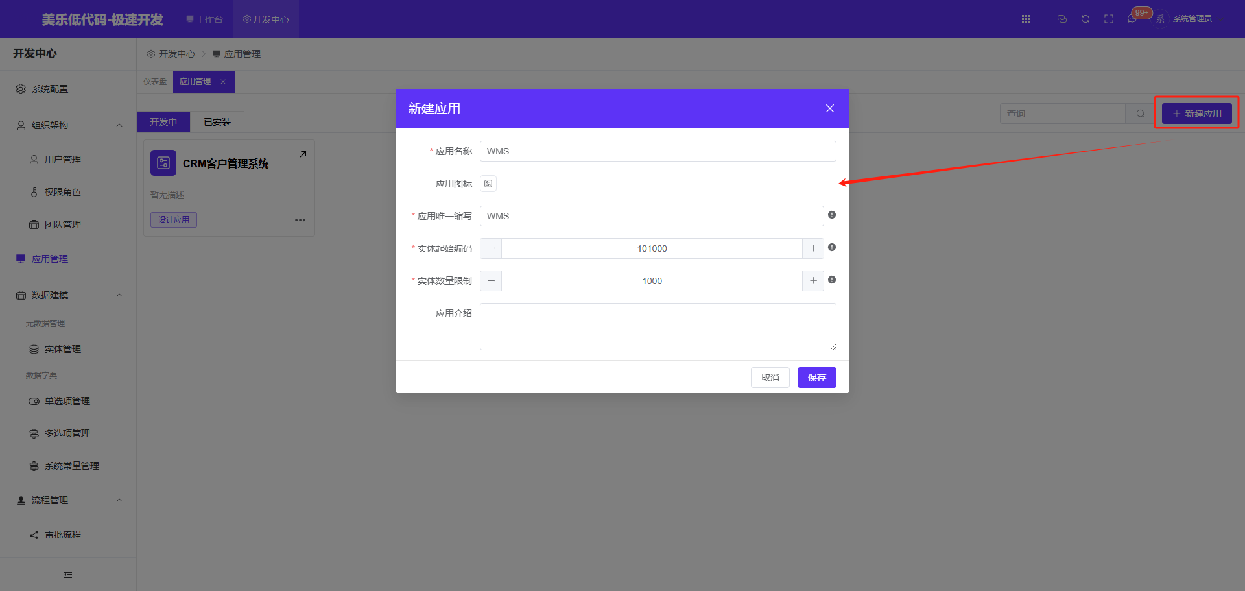
Task: Click the grid apps icon in header
Action: point(1026,19)
